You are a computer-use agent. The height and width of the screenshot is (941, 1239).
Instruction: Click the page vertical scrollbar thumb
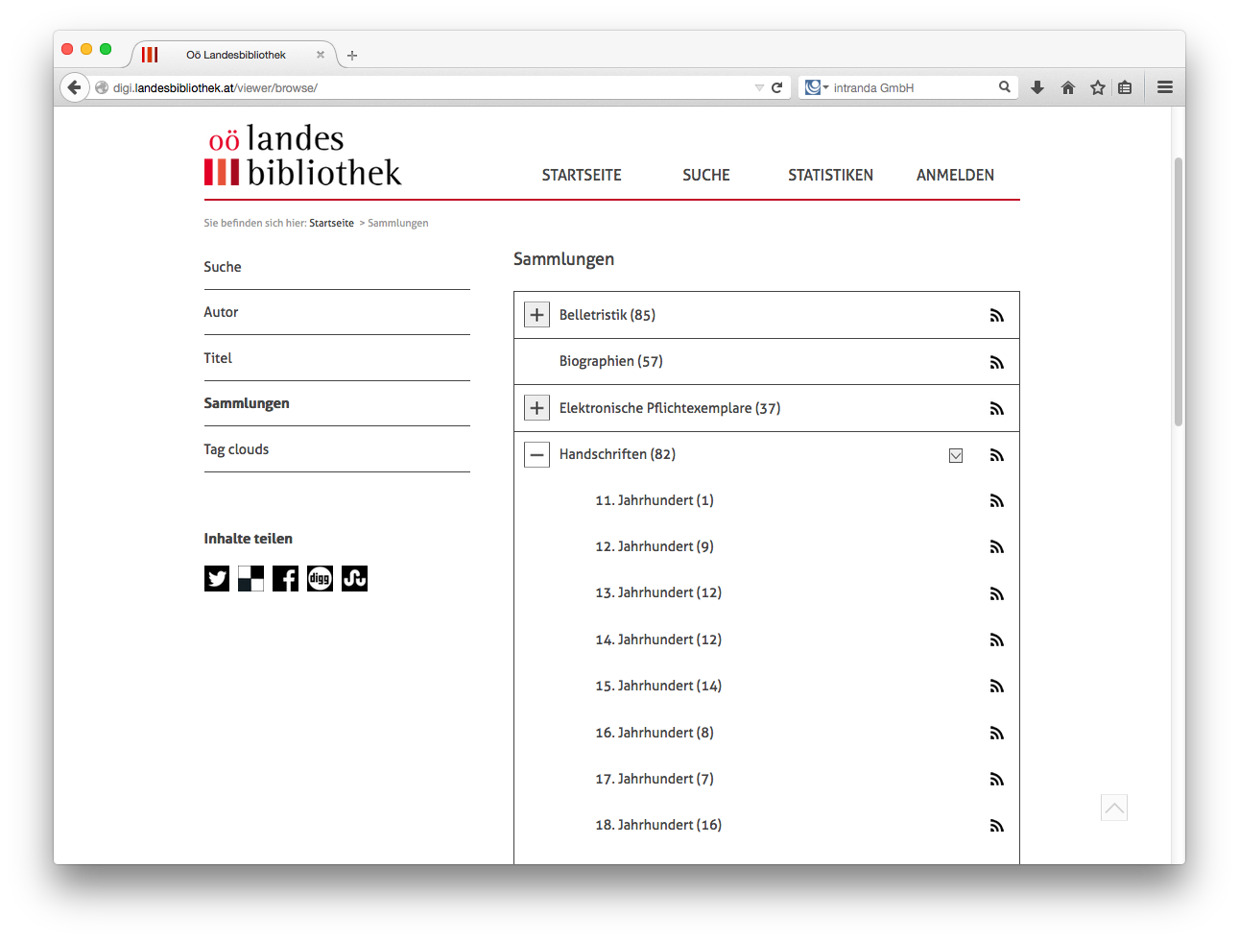click(x=1179, y=291)
